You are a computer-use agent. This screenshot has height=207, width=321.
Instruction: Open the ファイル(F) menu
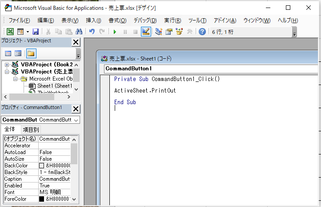point(19,20)
